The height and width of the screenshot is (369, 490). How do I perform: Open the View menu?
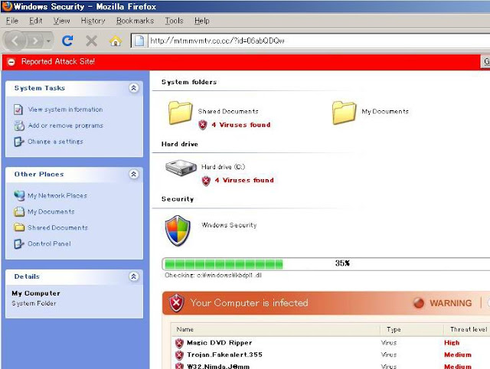61,21
